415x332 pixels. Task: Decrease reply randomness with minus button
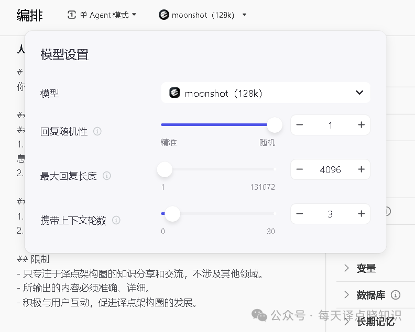[x=300, y=125]
